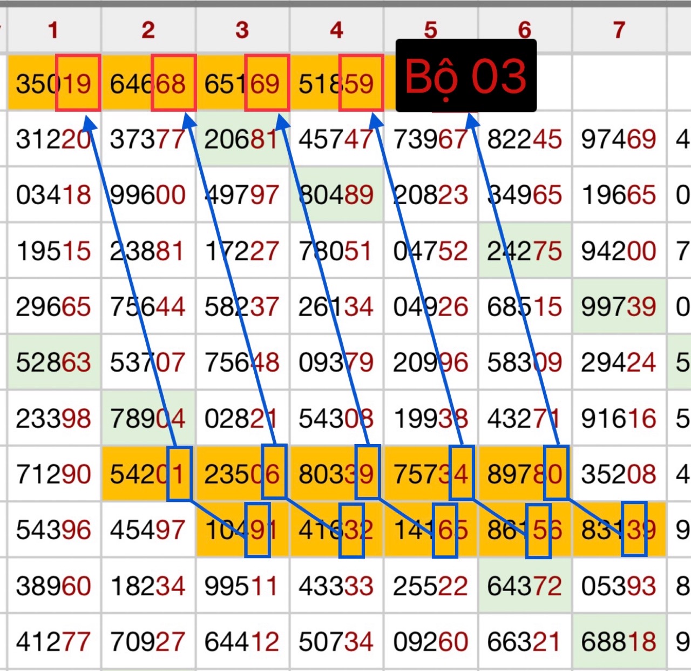Click cell with value 35208

coord(619,474)
